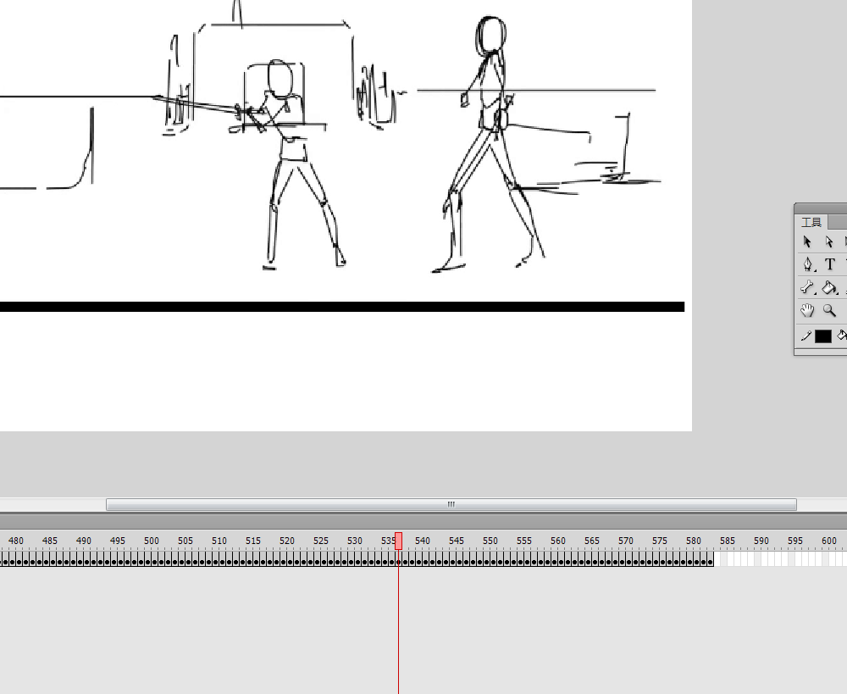Click the 工具 panel tab
The image size is (847, 694).
pyautogui.click(x=811, y=222)
